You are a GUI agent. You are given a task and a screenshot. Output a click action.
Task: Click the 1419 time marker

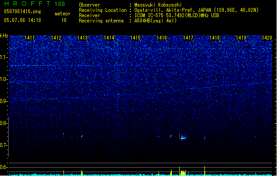[x=241, y=38]
